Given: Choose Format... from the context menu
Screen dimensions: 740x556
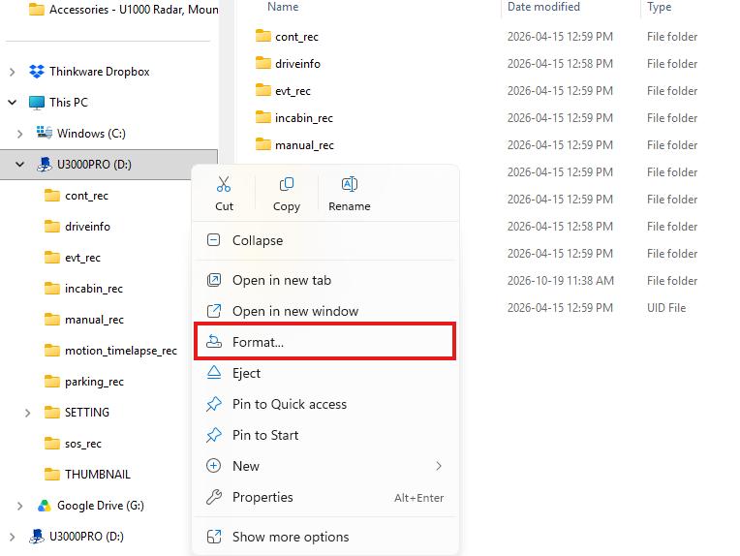Looking at the screenshot, I should click(x=324, y=341).
